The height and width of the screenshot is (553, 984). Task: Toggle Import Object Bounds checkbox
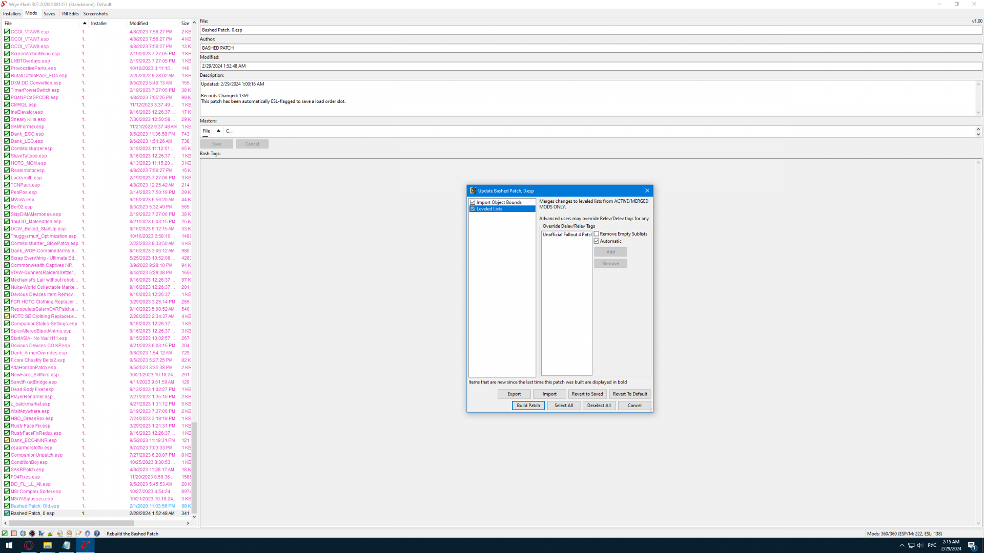pos(473,202)
